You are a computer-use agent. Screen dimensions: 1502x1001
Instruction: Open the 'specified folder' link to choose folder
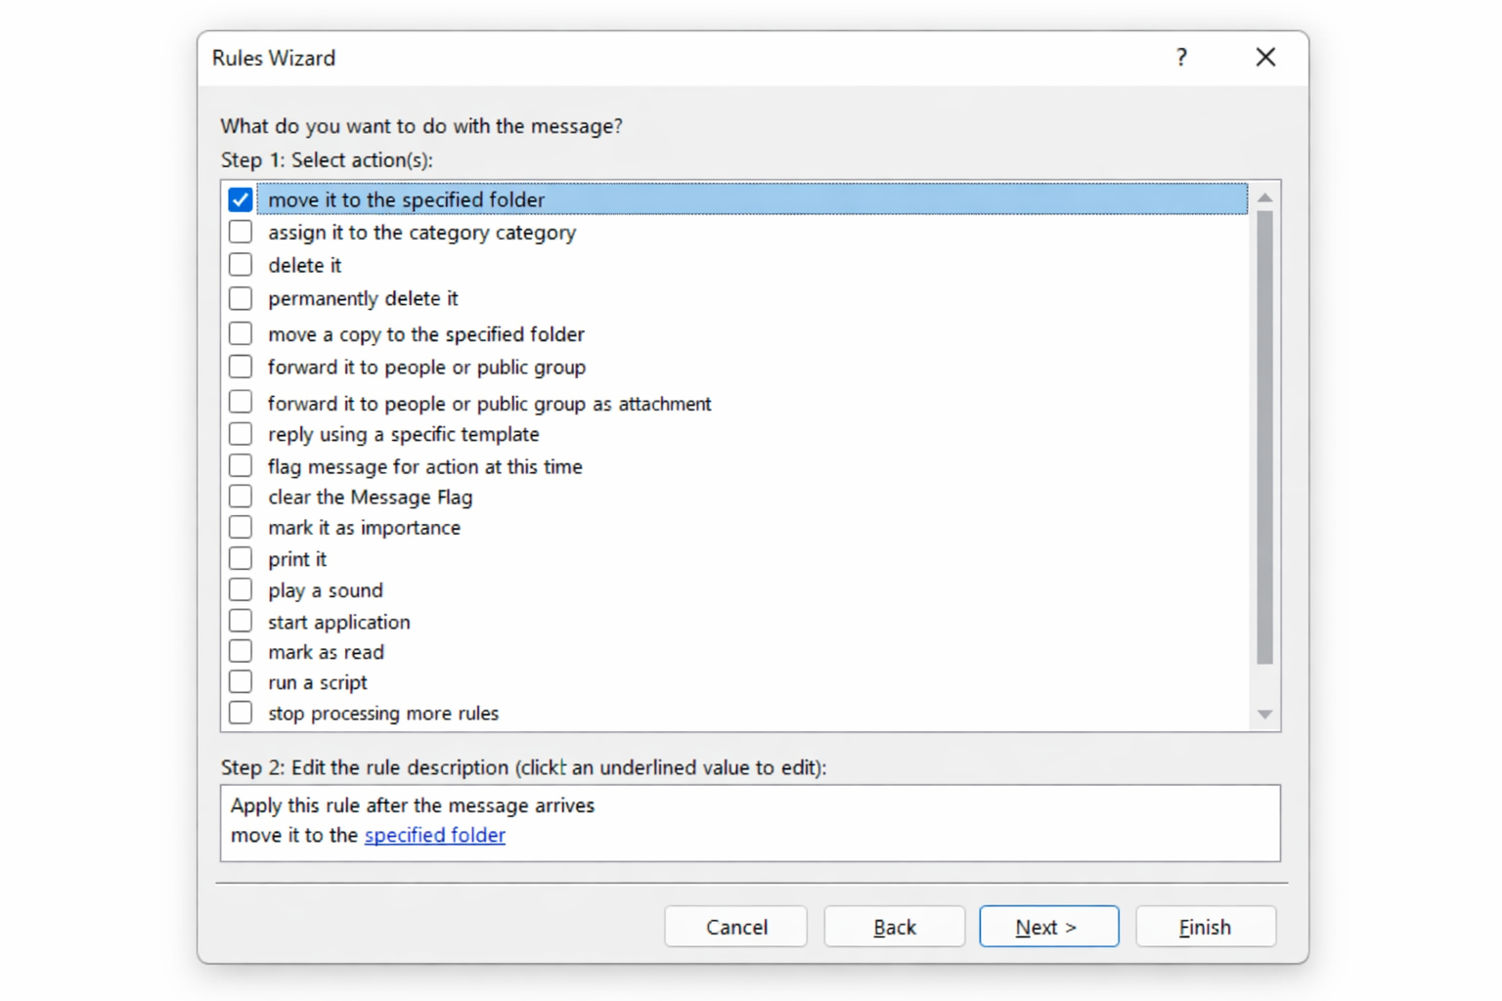pyautogui.click(x=434, y=835)
